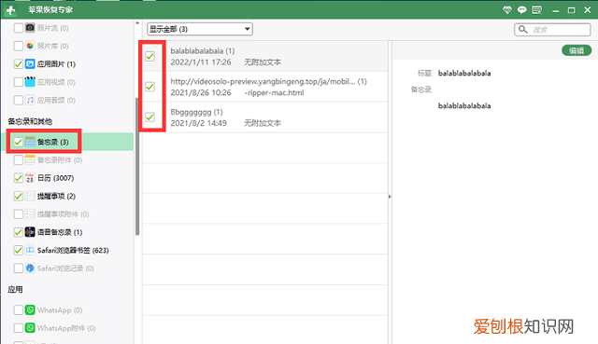Click the Reminders icon
598x344 pixels.
pyautogui.click(x=30, y=196)
